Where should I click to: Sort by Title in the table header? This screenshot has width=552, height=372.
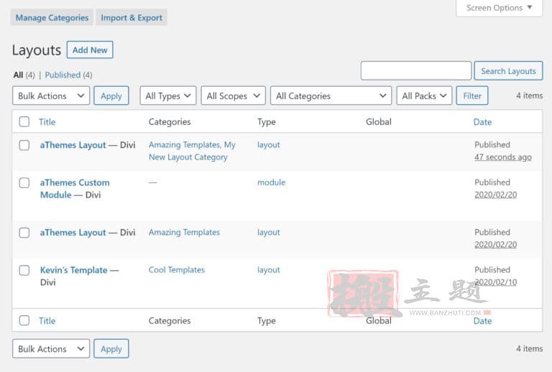[47, 122]
